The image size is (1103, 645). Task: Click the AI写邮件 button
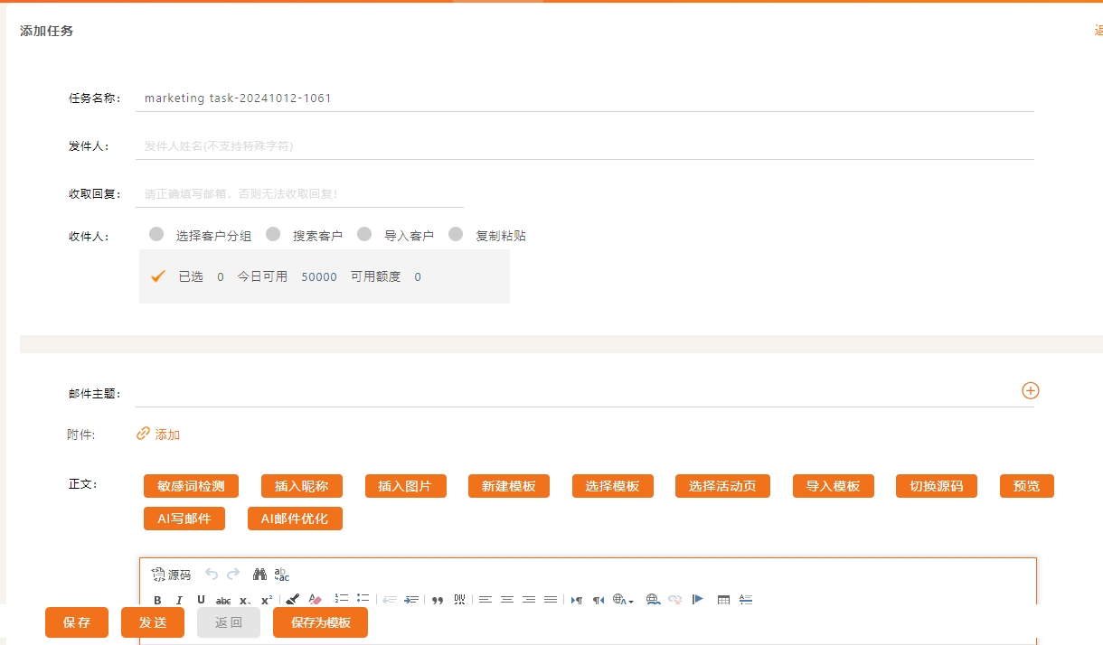(184, 519)
